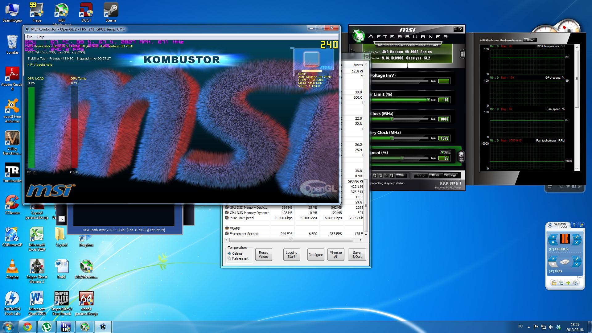
Task: Select the Celsius temperature radio button
Action: click(x=229, y=253)
